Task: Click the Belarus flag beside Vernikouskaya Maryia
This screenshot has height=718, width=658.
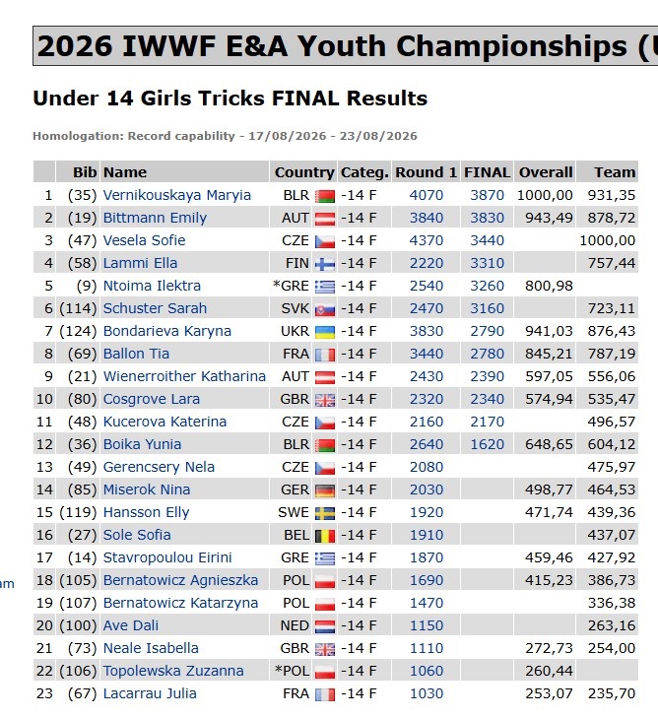Action: pos(325,196)
